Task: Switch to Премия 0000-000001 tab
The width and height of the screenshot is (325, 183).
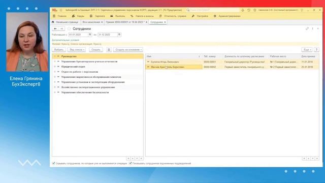Action: [125, 22]
